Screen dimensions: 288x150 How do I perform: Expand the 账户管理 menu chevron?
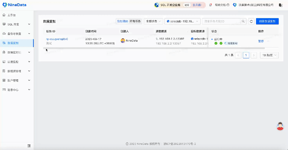pyautogui.click(x=29, y=80)
